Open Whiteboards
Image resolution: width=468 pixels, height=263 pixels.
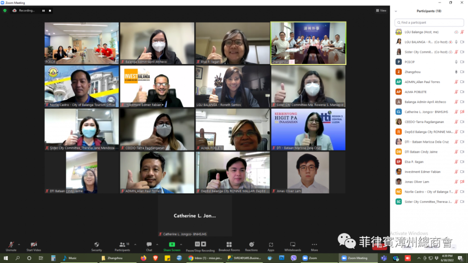coord(292,246)
